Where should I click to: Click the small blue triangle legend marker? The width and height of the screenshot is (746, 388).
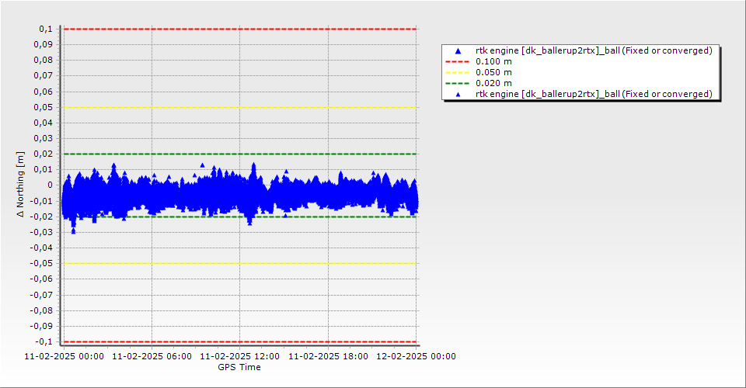click(458, 94)
